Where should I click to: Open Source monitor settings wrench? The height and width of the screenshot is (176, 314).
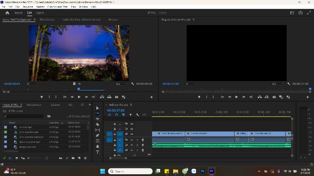(132, 84)
